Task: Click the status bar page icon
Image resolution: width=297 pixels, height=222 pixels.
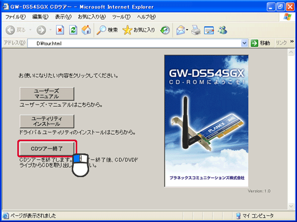Action: pos(5,216)
